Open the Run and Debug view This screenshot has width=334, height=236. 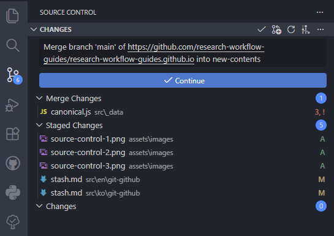[x=12, y=105]
